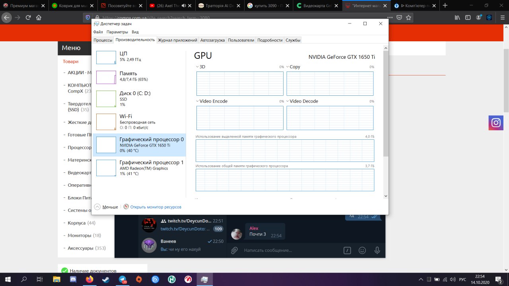The width and height of the screenshot is (509, 286).
Task: Open Uplay icon in taskbar
Action: tap(155, 279)
